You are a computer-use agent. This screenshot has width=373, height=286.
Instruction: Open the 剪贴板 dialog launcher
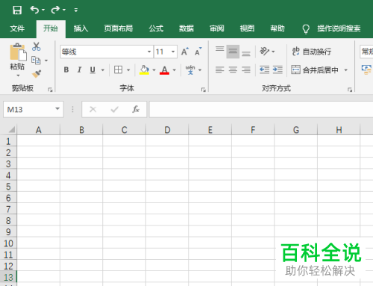point(50,90)
